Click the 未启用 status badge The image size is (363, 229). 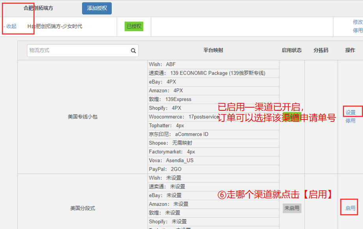pos(292,208)
